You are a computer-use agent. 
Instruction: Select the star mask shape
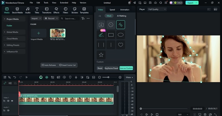tap(101, 55)
